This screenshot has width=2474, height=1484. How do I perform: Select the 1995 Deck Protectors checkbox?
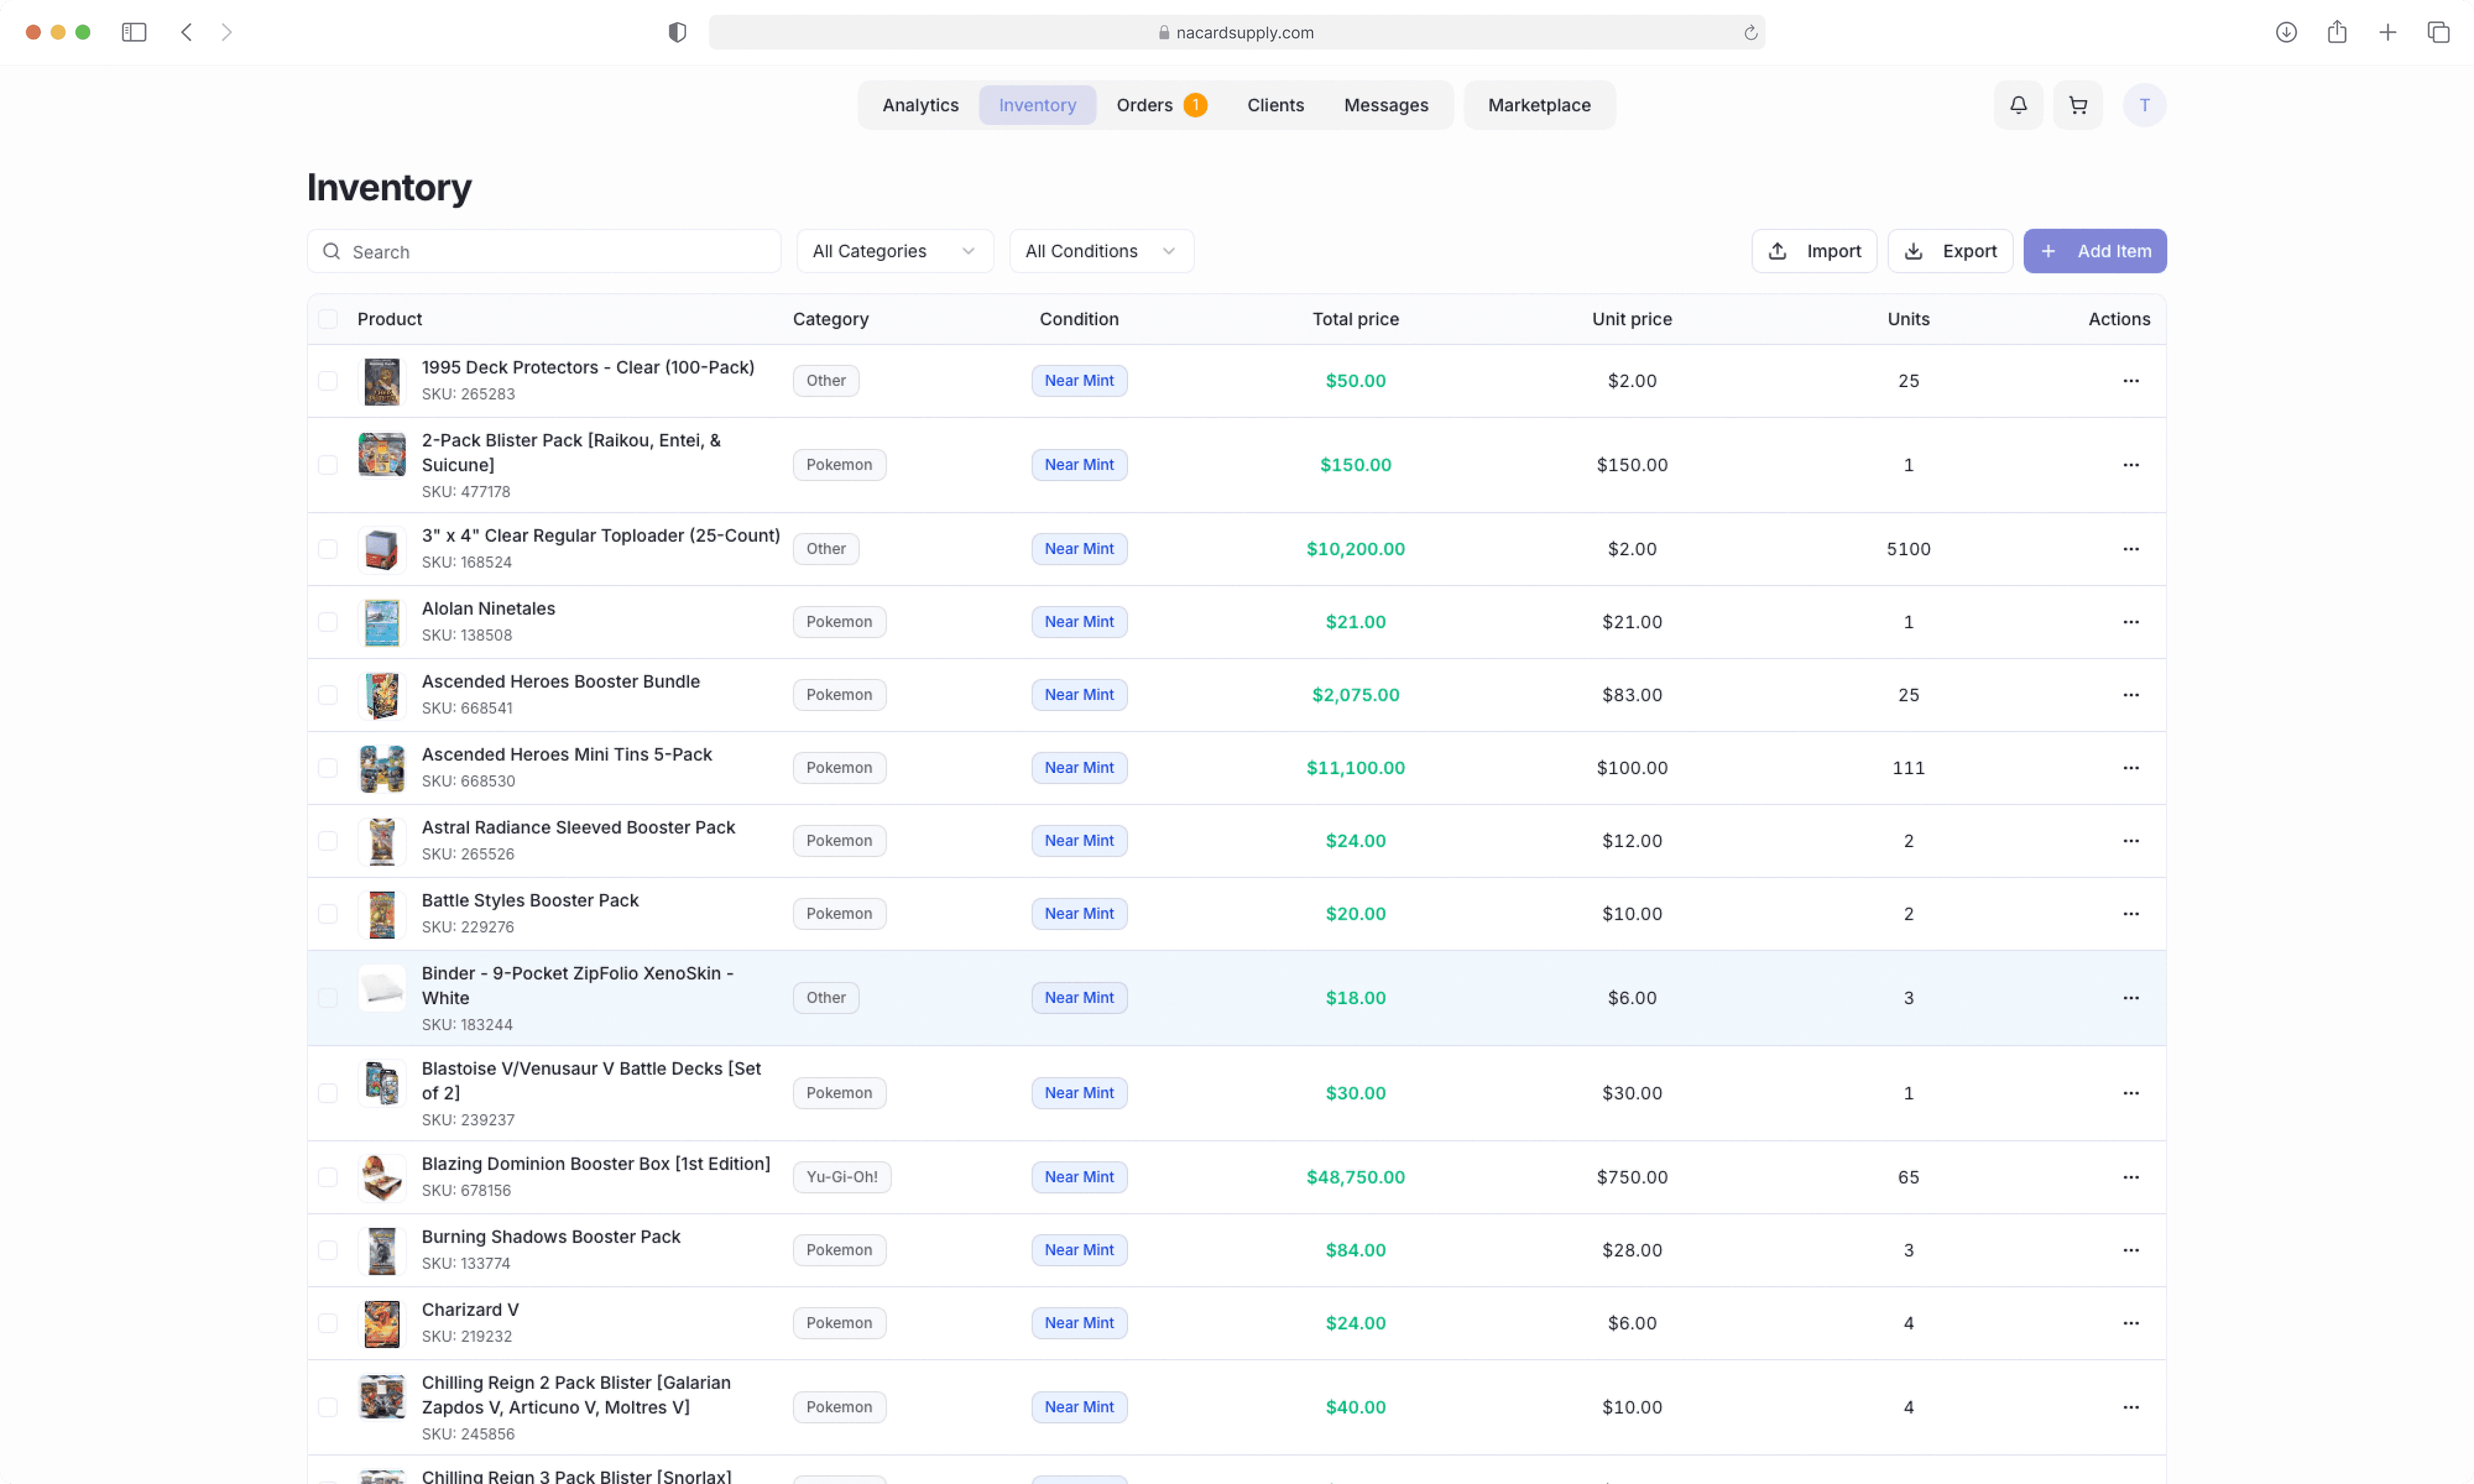(x=328, y=381)
